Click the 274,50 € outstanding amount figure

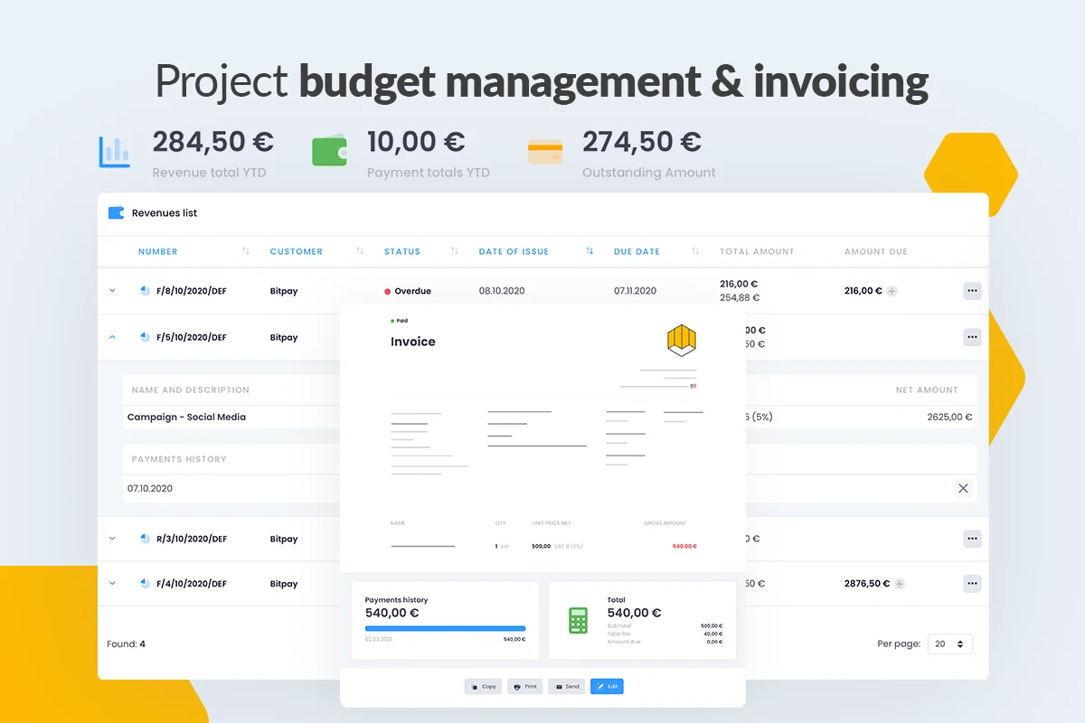[642, 142]
